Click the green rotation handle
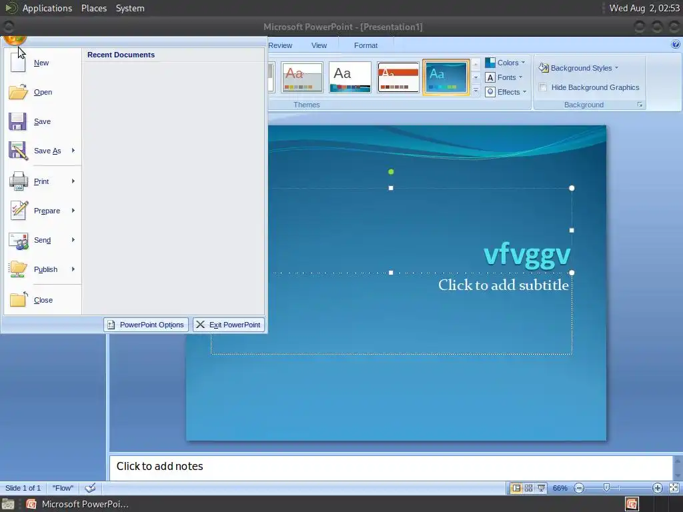683x512 pixels. click(x=391, y=172)
